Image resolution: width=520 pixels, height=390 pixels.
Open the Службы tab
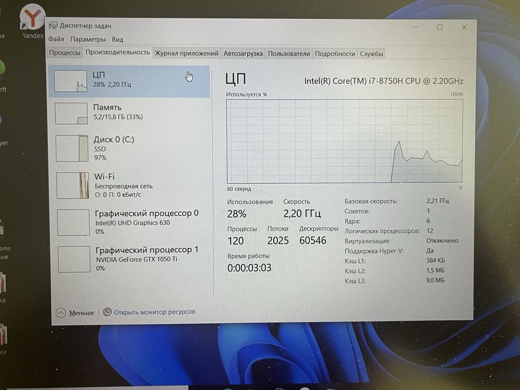click(x=371, y=53)
